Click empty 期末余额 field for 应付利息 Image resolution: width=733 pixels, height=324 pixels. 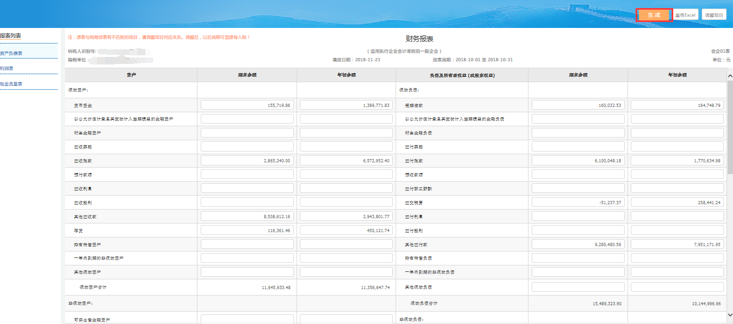tap(578, 217)
